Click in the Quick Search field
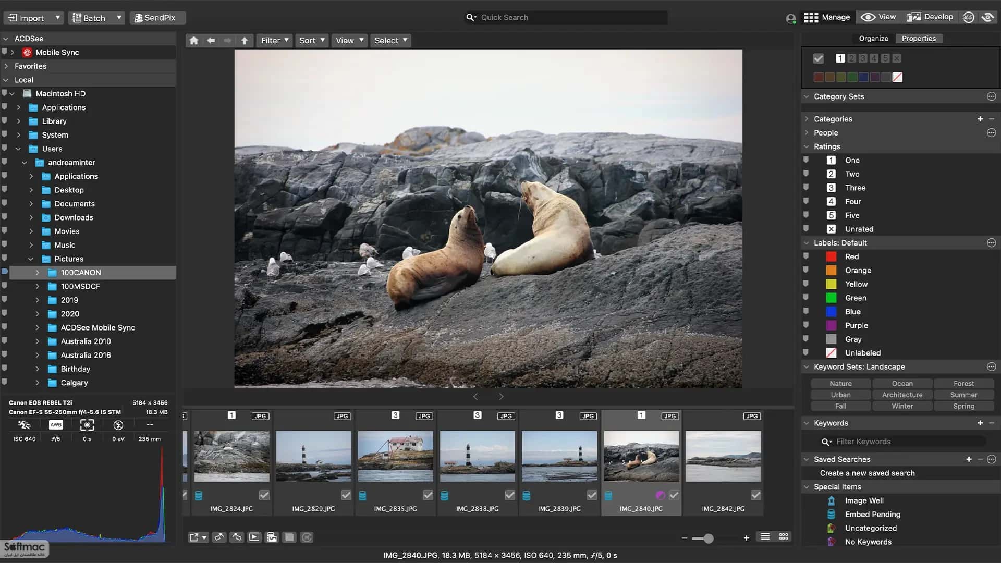Image resolution: width=1001 pixels, height=563 pixels. pyautogui.click(x=566, y=18)
